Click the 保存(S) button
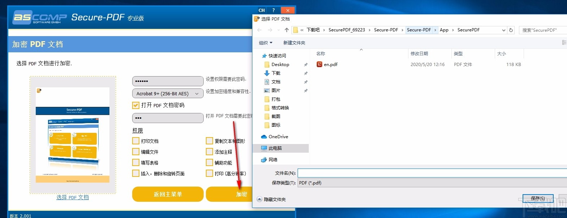 pyautogui.click(x=538, y=199)
